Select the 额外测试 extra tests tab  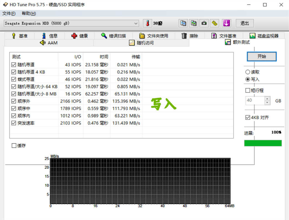(237, 42)
